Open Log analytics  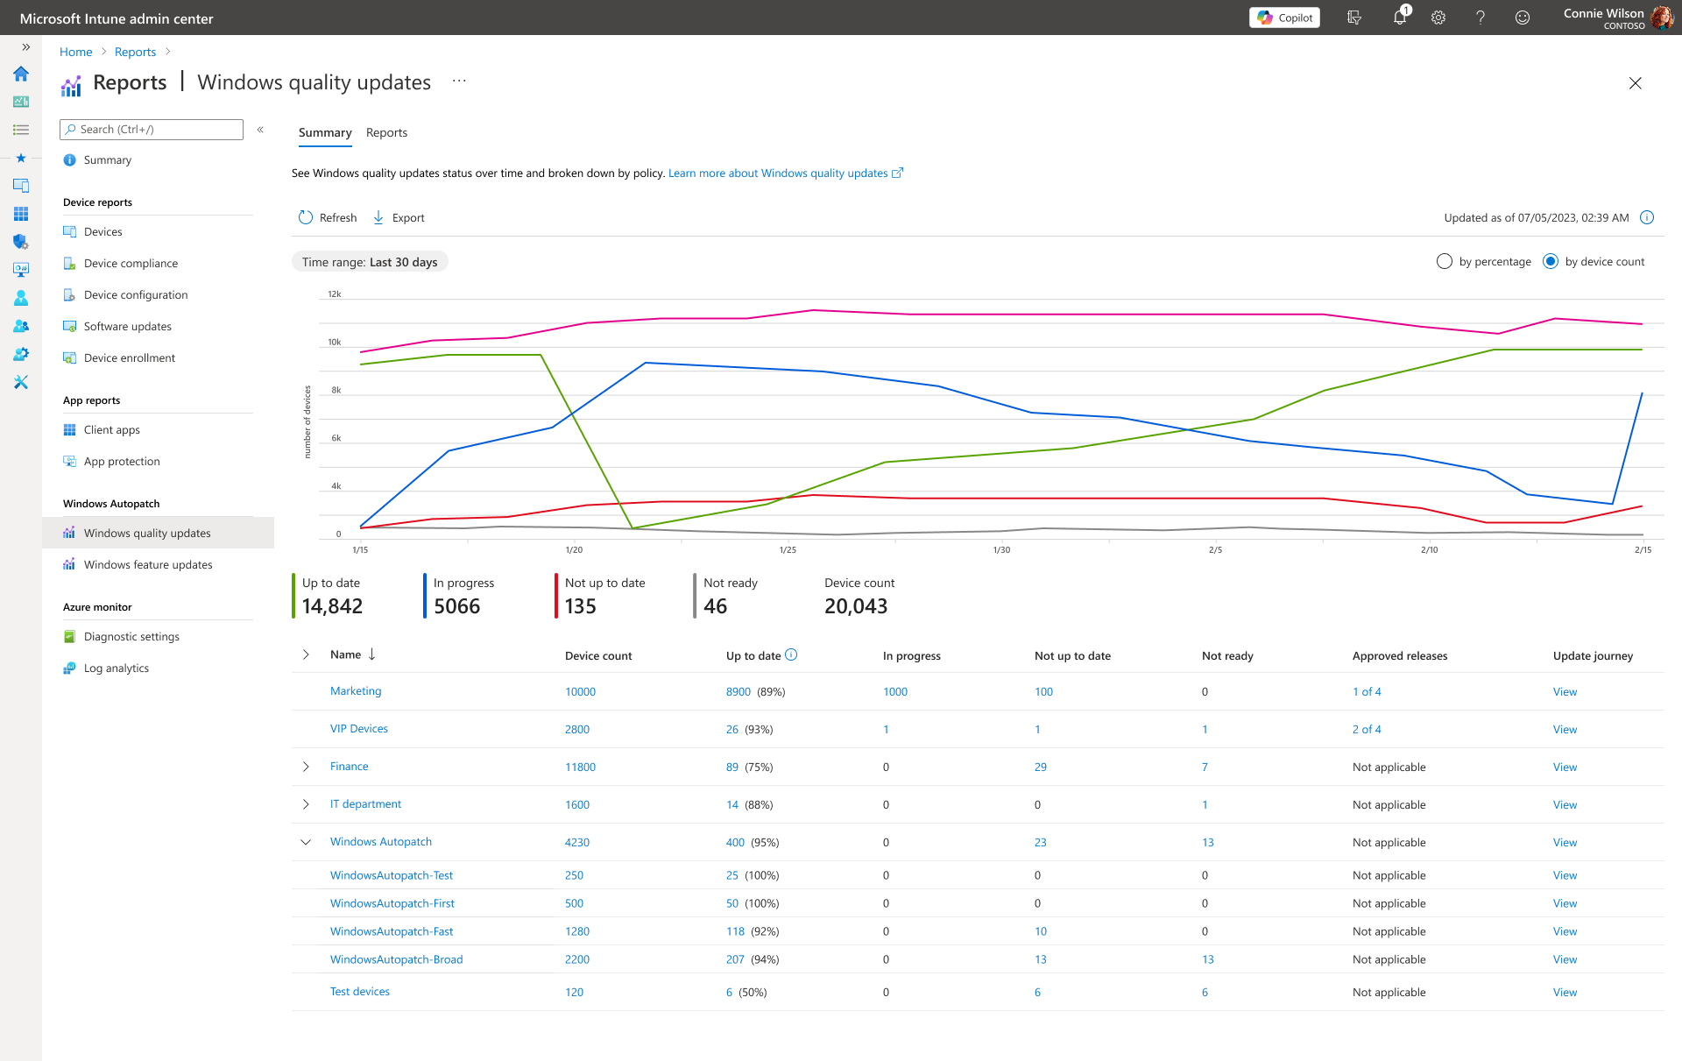click(116, 668)
